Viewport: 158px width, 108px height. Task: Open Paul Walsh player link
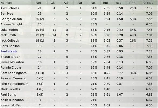click(9, 51)
